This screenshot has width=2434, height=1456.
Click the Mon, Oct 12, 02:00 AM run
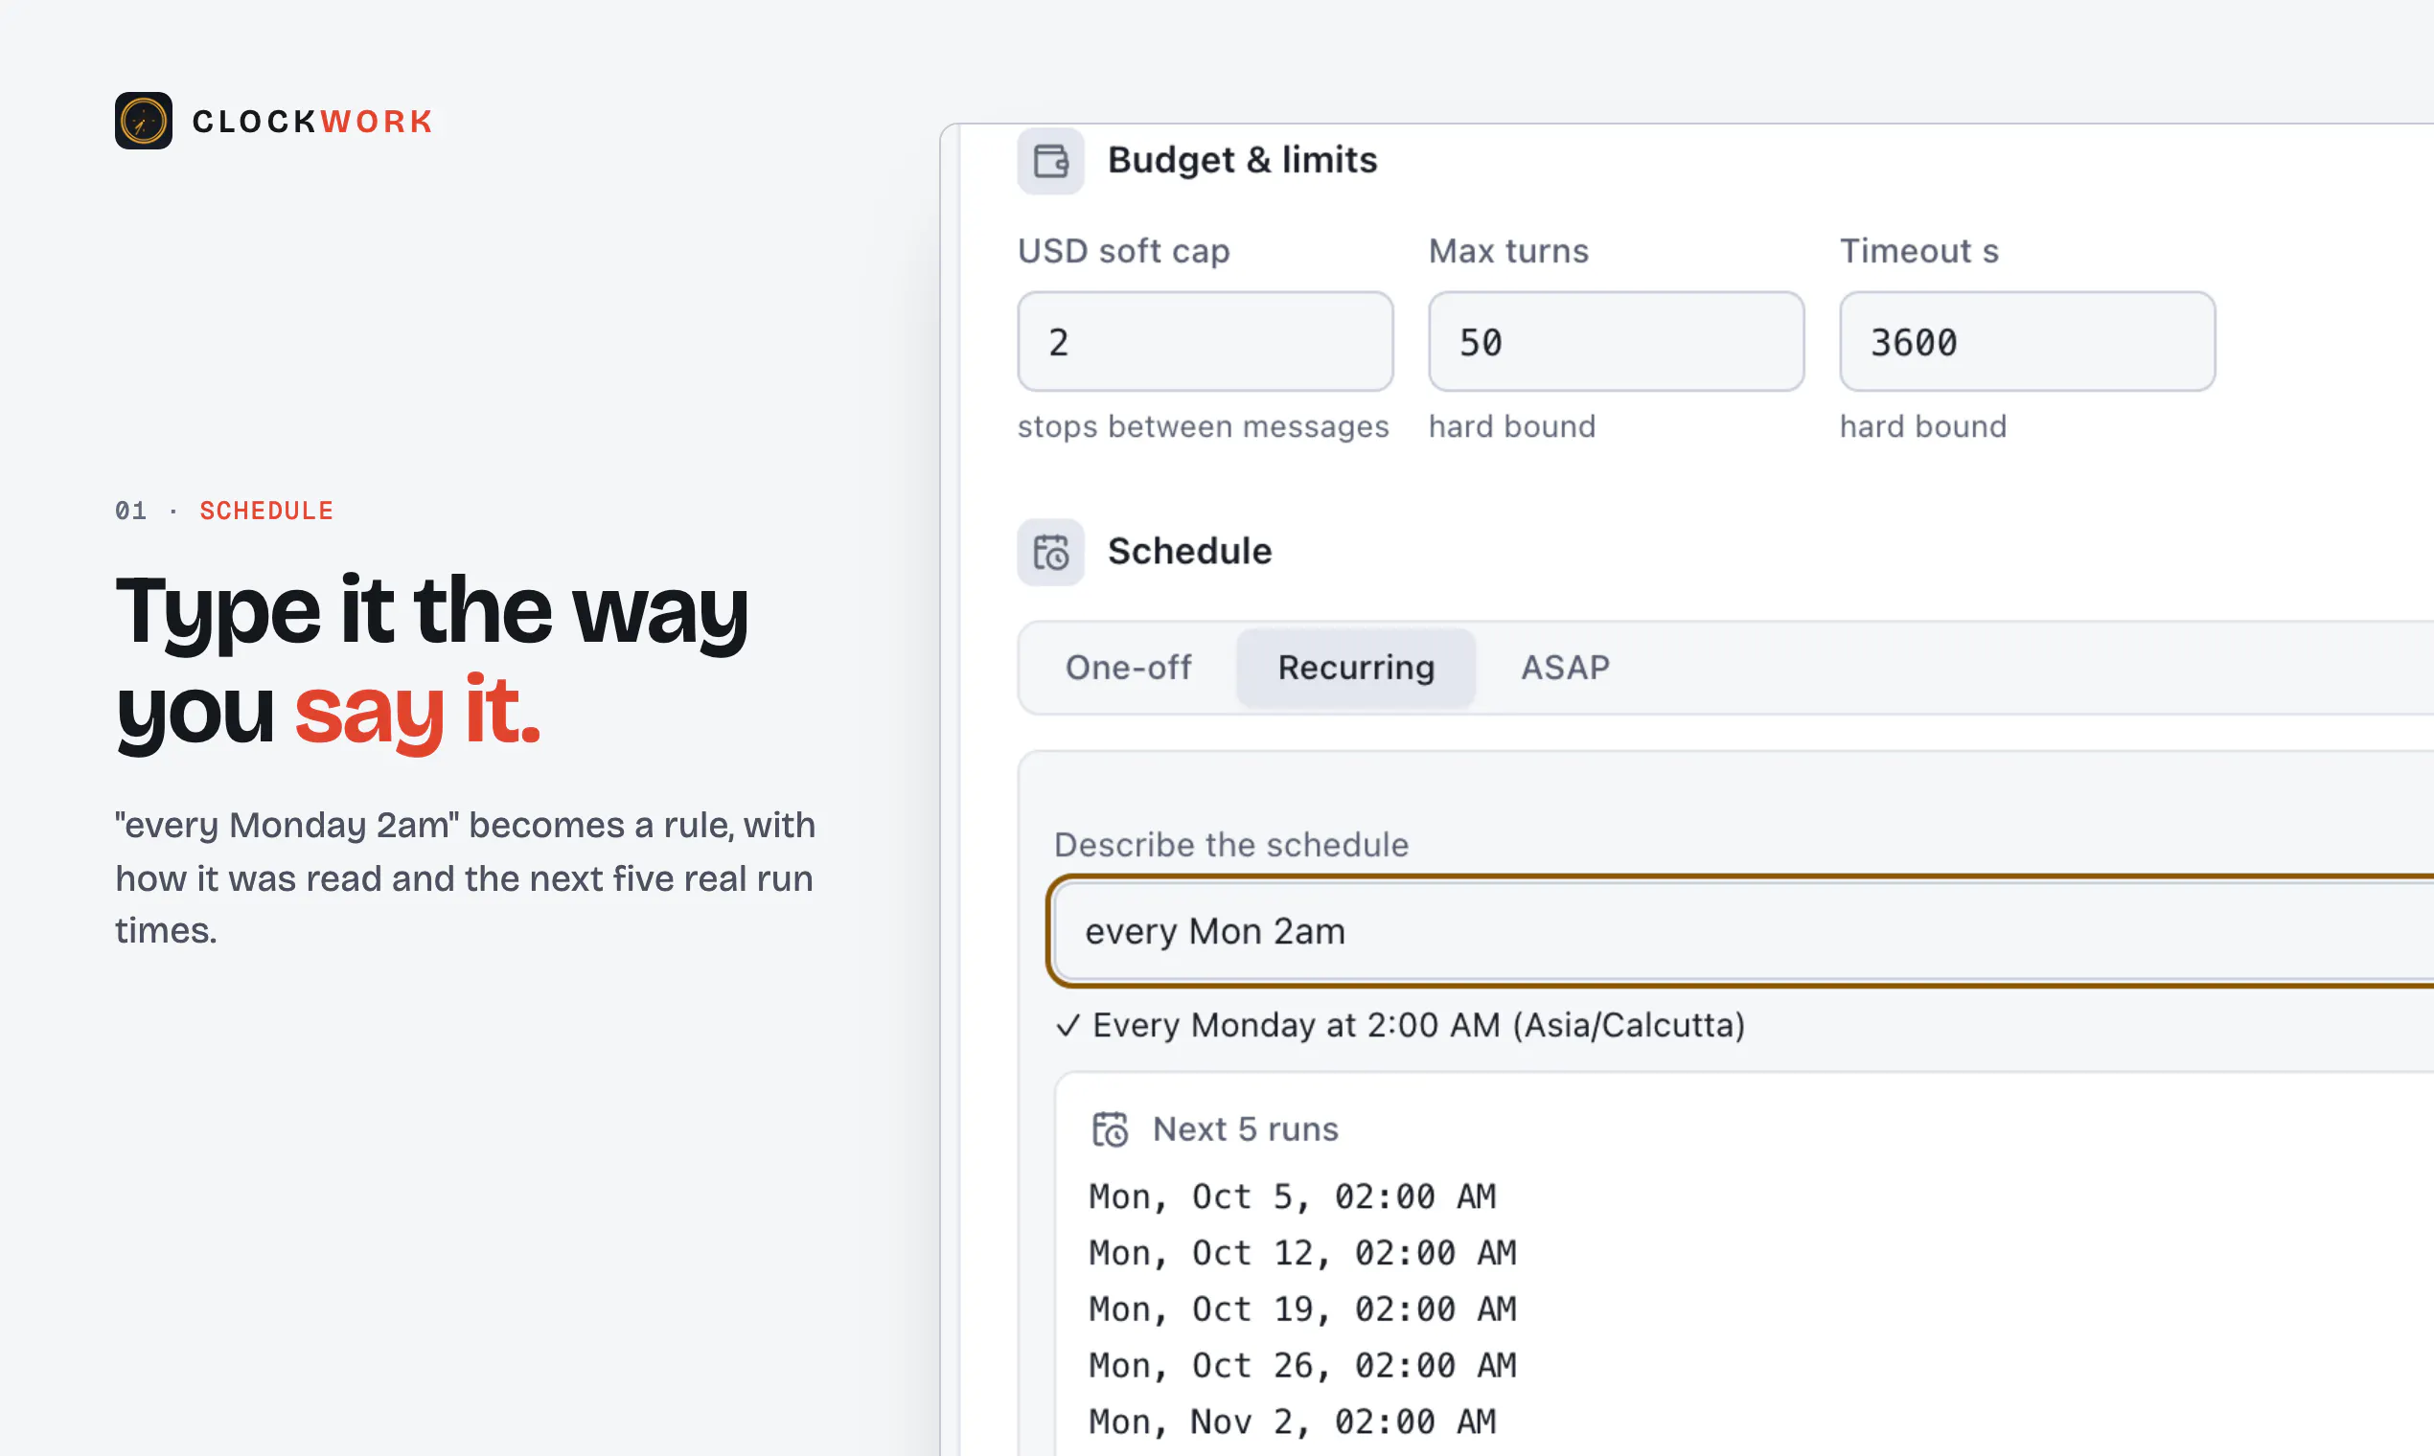1302,1253
